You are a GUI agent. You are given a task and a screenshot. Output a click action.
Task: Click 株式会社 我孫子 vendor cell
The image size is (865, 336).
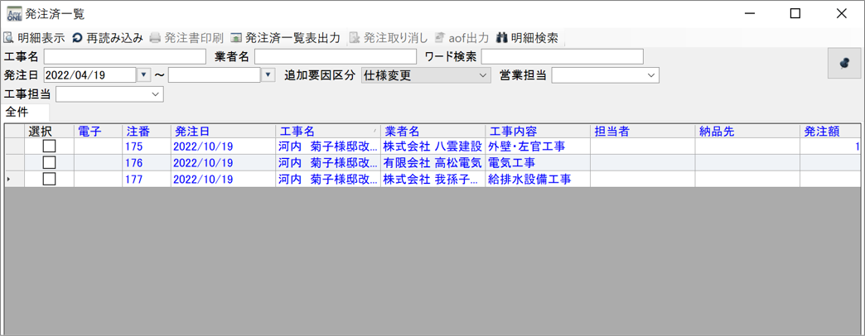[433, 179]
